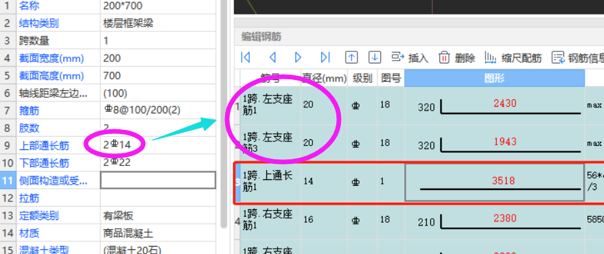Click the 楼层框架梁 value cell
Screen dimensions: 604x254
coord(129,23)
